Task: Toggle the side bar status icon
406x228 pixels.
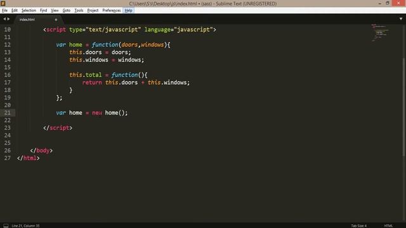Action: click(x=6, y=225)
